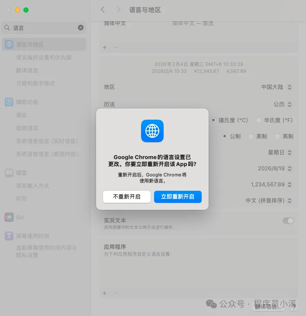Open the 历法 dropdown showing 公历
The image size is (306, 316).
coord(283,104)
